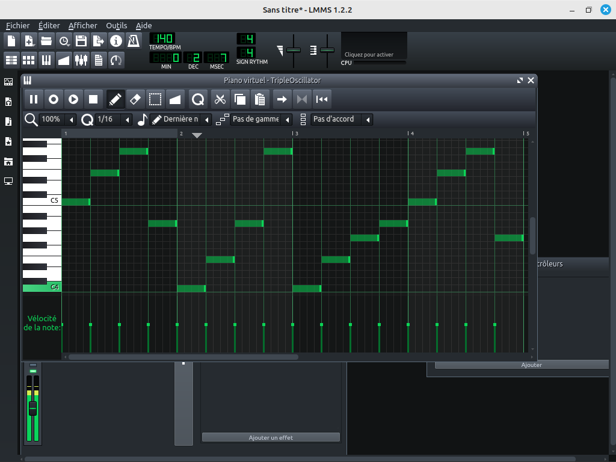Show the controller rack
The image size is (616, 462).
(x=116, y=60)
